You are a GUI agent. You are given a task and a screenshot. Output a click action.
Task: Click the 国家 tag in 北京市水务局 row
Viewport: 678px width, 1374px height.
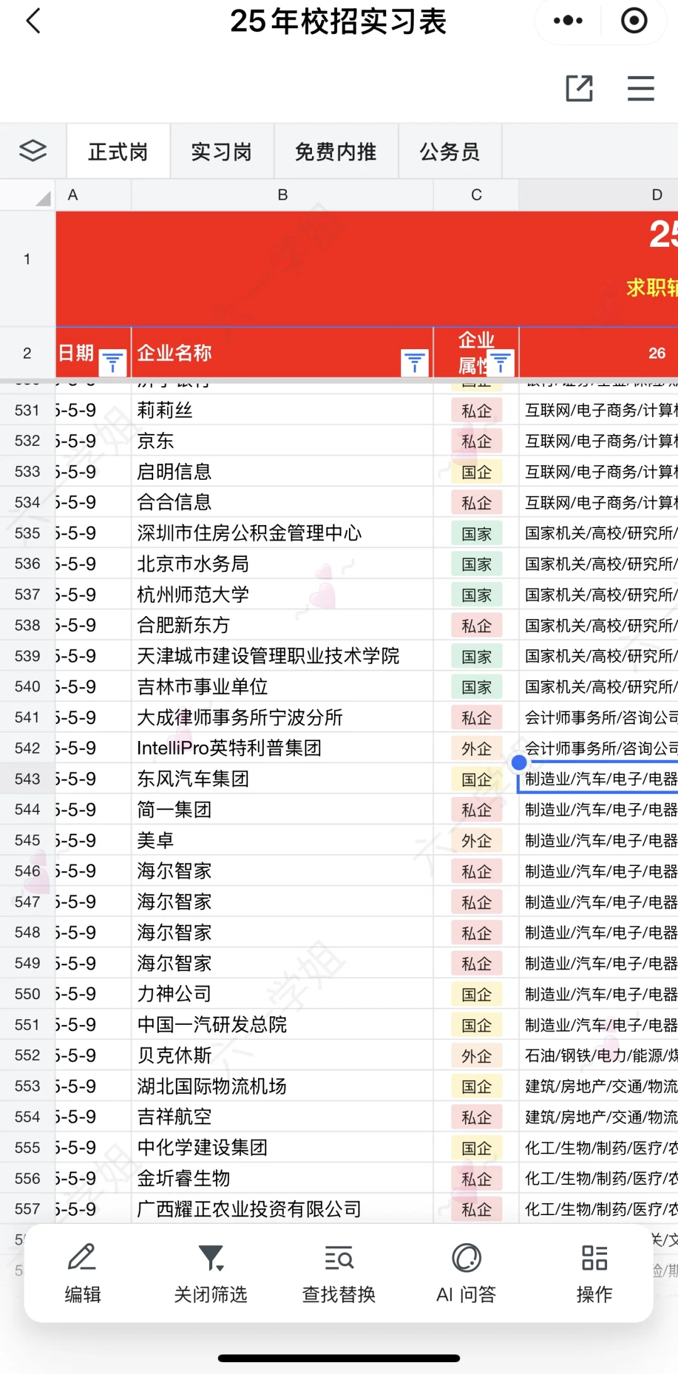(x=476, y=565)
